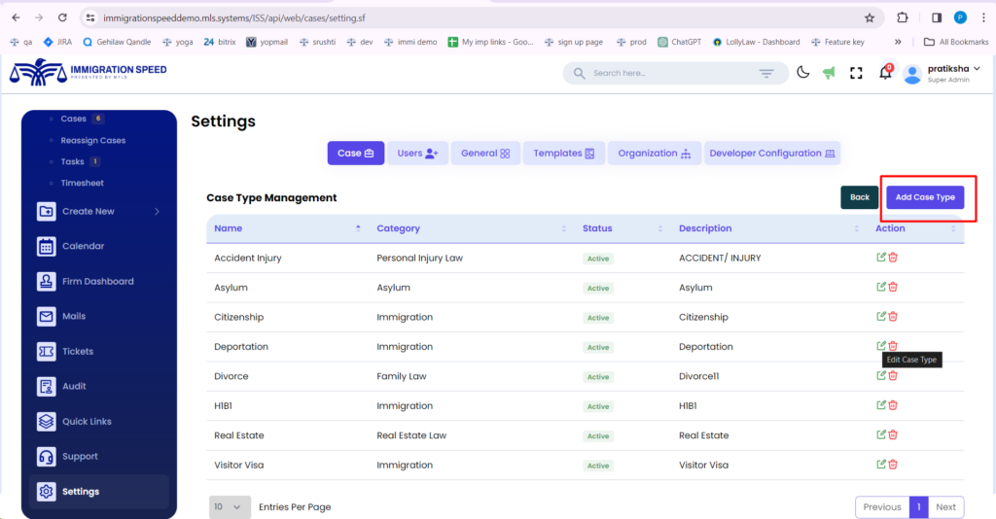Switch to the Organization settings tab
996x519 pixels.
[x=655, y=153]
